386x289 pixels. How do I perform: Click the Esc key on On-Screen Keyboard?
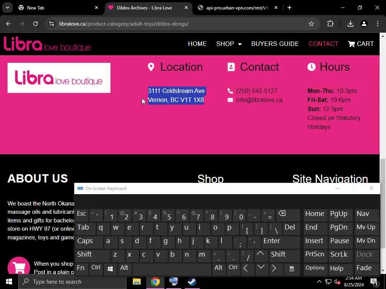click(81, 214)
